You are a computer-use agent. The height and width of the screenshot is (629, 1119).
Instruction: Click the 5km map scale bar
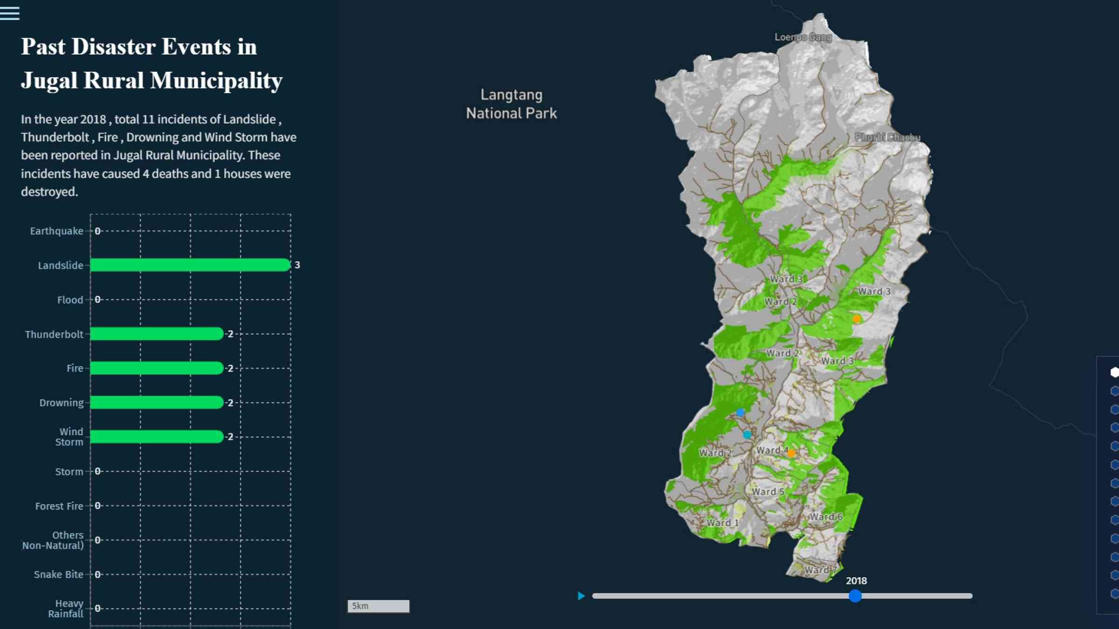[378, 606]
